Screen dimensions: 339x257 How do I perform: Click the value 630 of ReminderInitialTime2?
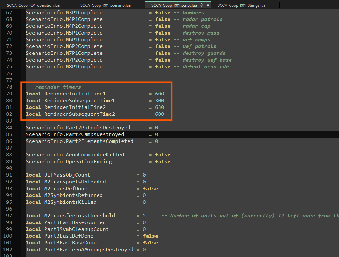pyautogui.click(x=159, y=107)
